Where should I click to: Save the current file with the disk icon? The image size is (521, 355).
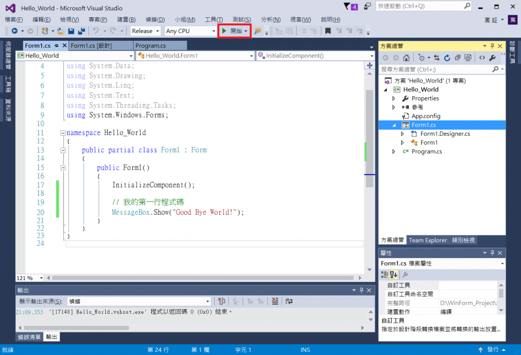(71, 31)
